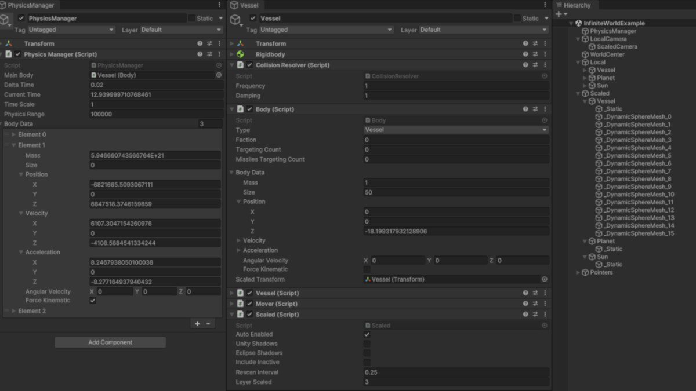
Task: Open preset selector for Scaled script component
Action: [536, 315]
